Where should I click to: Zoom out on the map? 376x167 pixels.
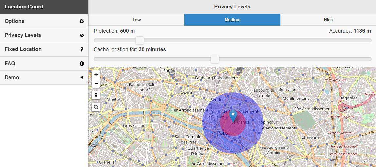[96, 83]
